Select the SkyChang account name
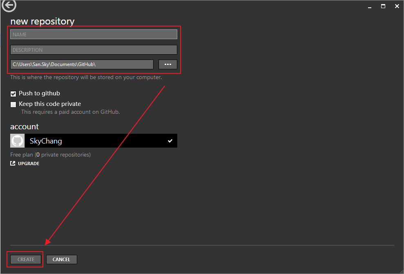Screen dimensions: 404x274 coord(46,141)
